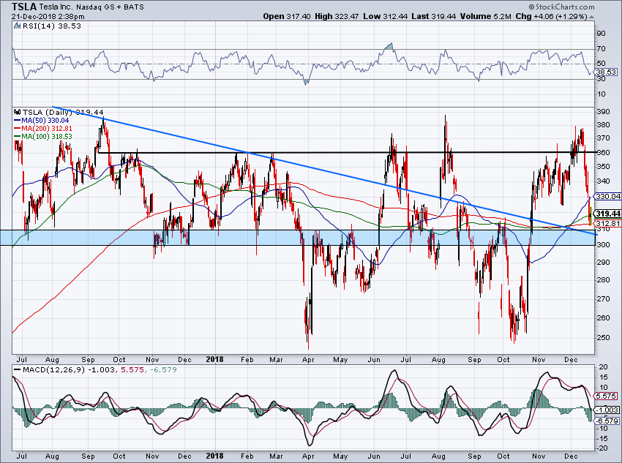Click the up-arrow icon beside Chg percentage
The image size is (622, 463).
tap(591, 17)
